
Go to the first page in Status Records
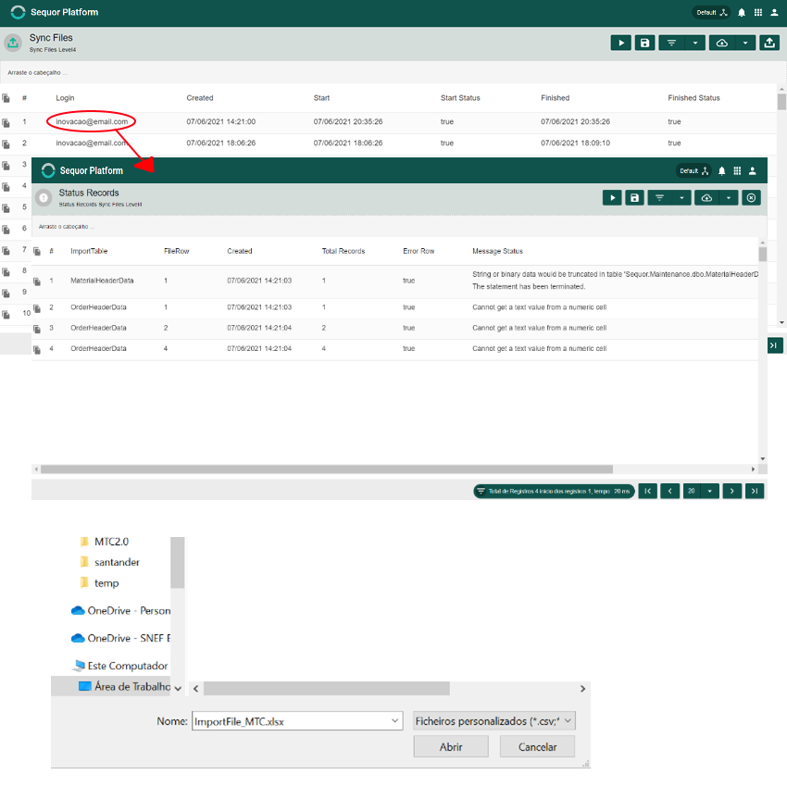click(x=648, y=491)
